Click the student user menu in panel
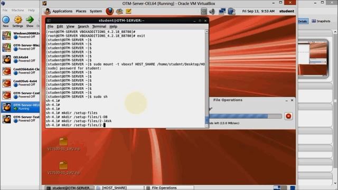The height and width of the screenshot is (190, 338). 286,11
